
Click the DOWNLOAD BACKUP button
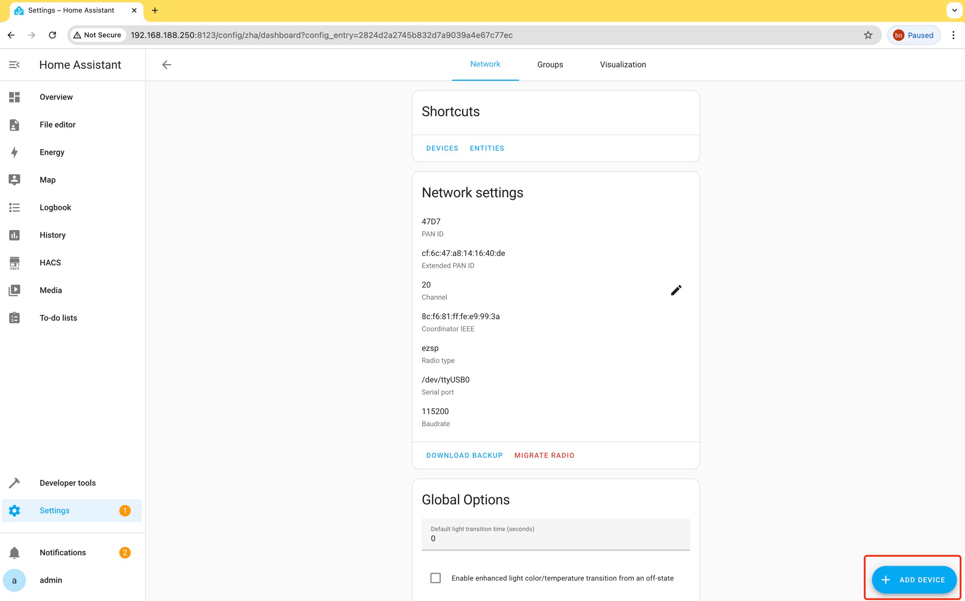click(464, 455)
